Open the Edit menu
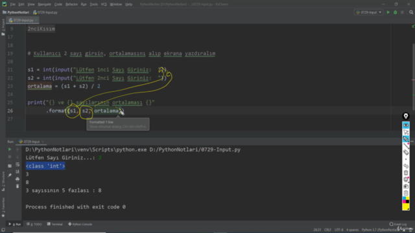The height and width of the screenshot is (233, 415). pos(21,5)
